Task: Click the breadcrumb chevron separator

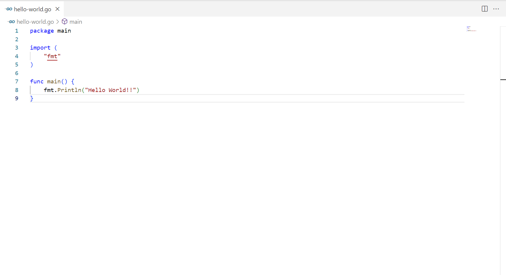Action: pyautogui.click(x=58, y=22)
